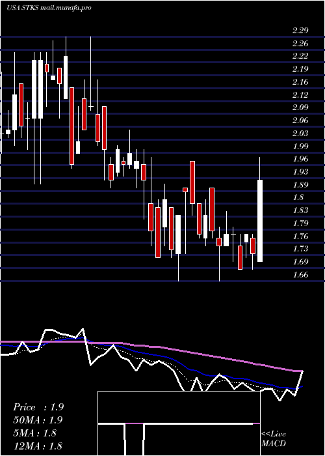
Task: Click the 'Price : 1.9' readout
Action: (x=38, y=407)
